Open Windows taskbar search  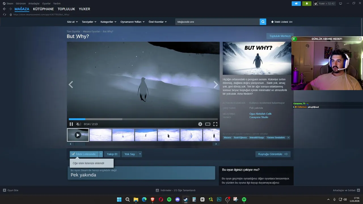[x=128, y=199]
